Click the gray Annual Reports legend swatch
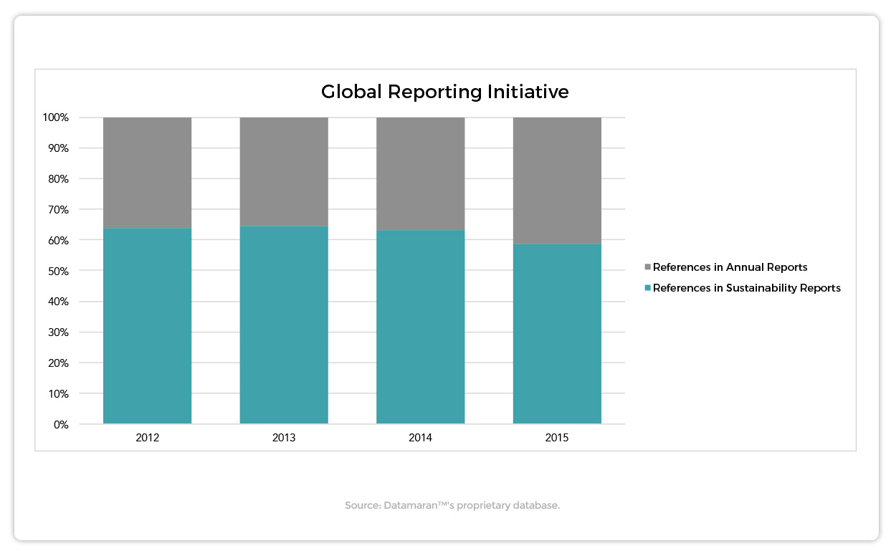This screenshot has width=891, height=556. pyautogui.click(x=648, y=267)
